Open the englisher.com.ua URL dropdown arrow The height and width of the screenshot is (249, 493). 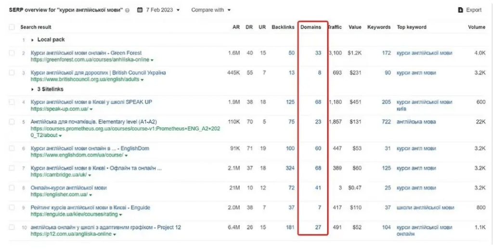pyautogui.click(x=91, y=195)
